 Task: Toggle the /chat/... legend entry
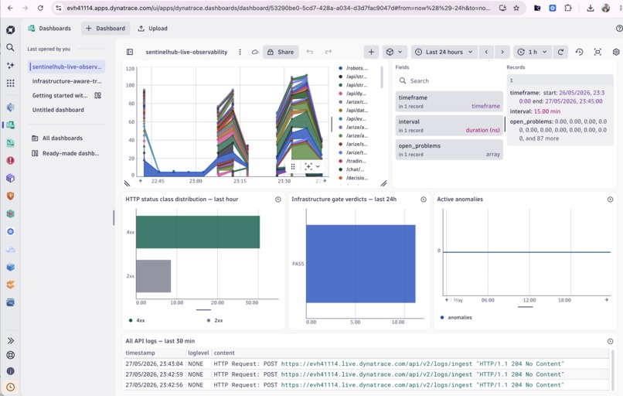tap(351, 169)
